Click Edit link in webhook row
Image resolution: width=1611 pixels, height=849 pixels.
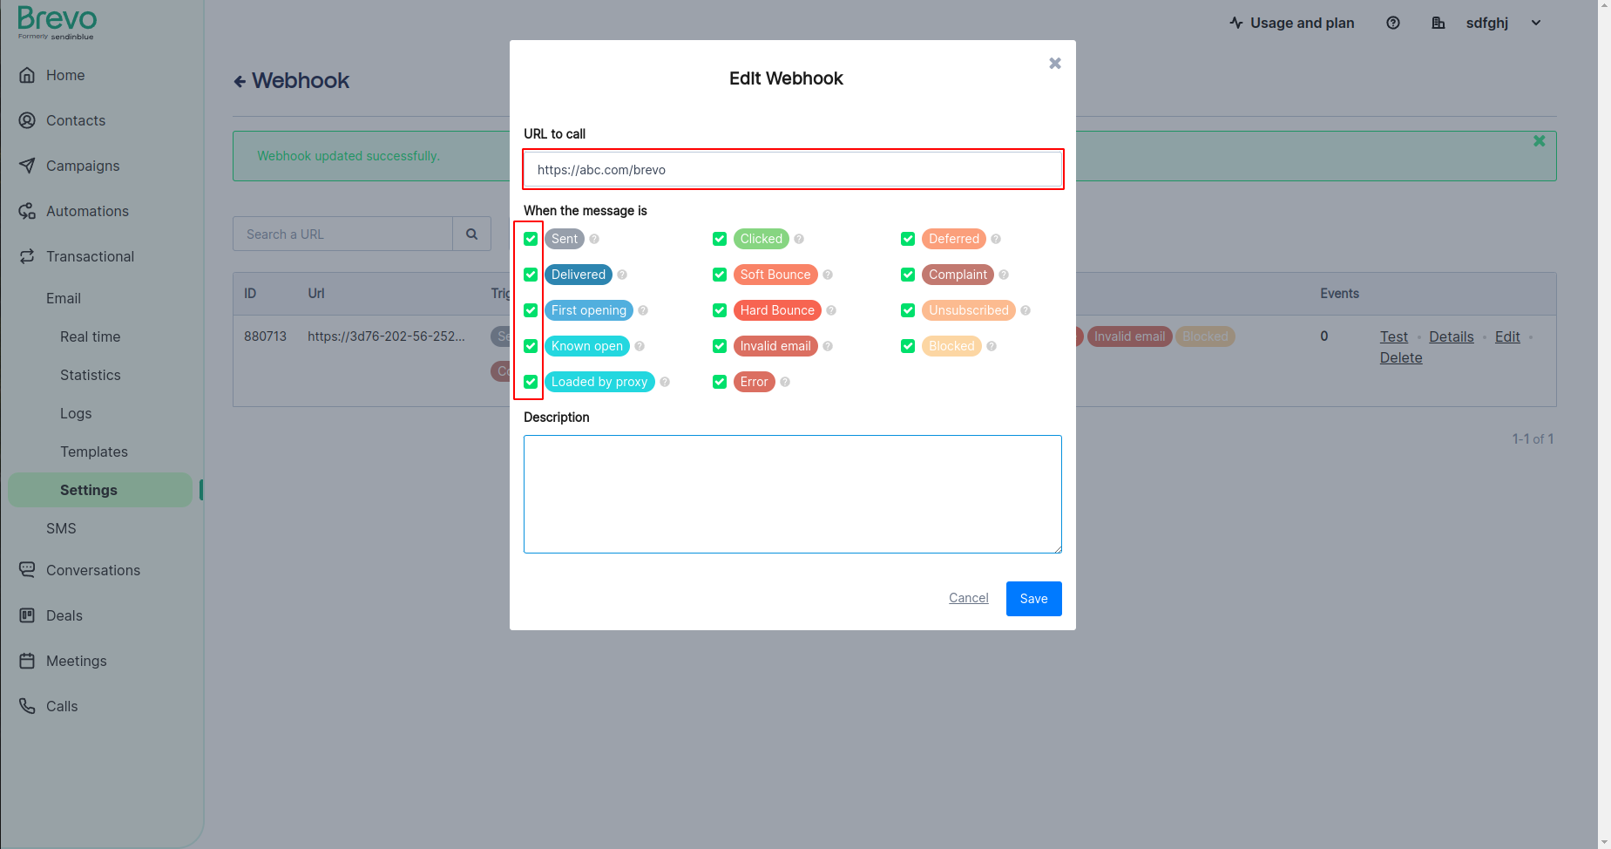click(1507, 336)
